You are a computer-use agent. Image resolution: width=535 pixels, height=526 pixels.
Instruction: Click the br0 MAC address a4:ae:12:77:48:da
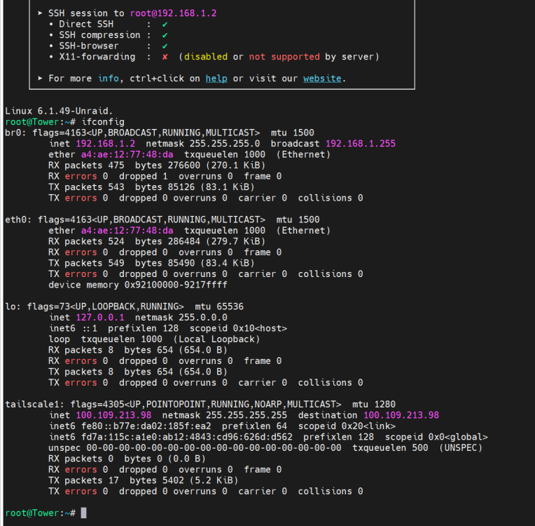point(127,154)
